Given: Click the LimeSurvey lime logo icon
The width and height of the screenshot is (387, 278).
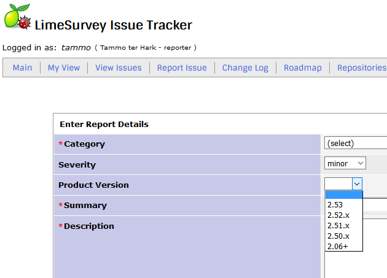Looking at the screenshot, I should tap(17, 17).
